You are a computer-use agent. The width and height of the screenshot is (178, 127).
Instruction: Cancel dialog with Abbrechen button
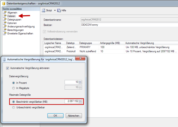pos(74,116)
